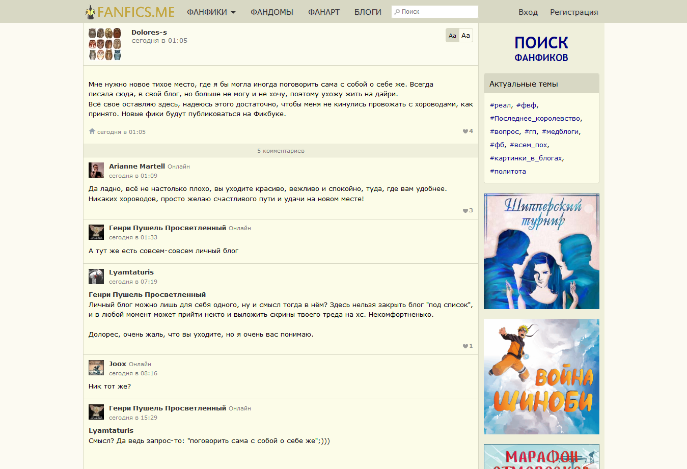The image size is (687, 469).
Task: Open the #фвф tag
Action: 526,105
